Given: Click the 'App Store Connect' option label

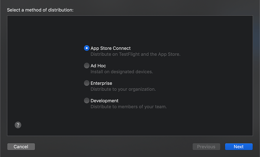Looking at the screenshot, I should click(110, 48).
